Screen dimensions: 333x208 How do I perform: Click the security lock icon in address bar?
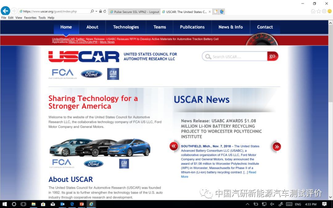coord(101,11)
